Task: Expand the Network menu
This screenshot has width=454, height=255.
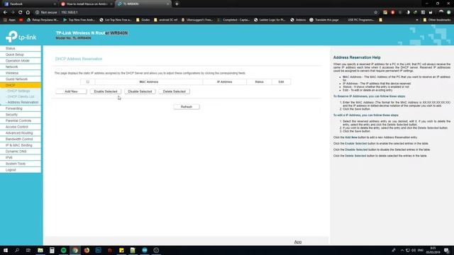Action: tap(21, 67)
